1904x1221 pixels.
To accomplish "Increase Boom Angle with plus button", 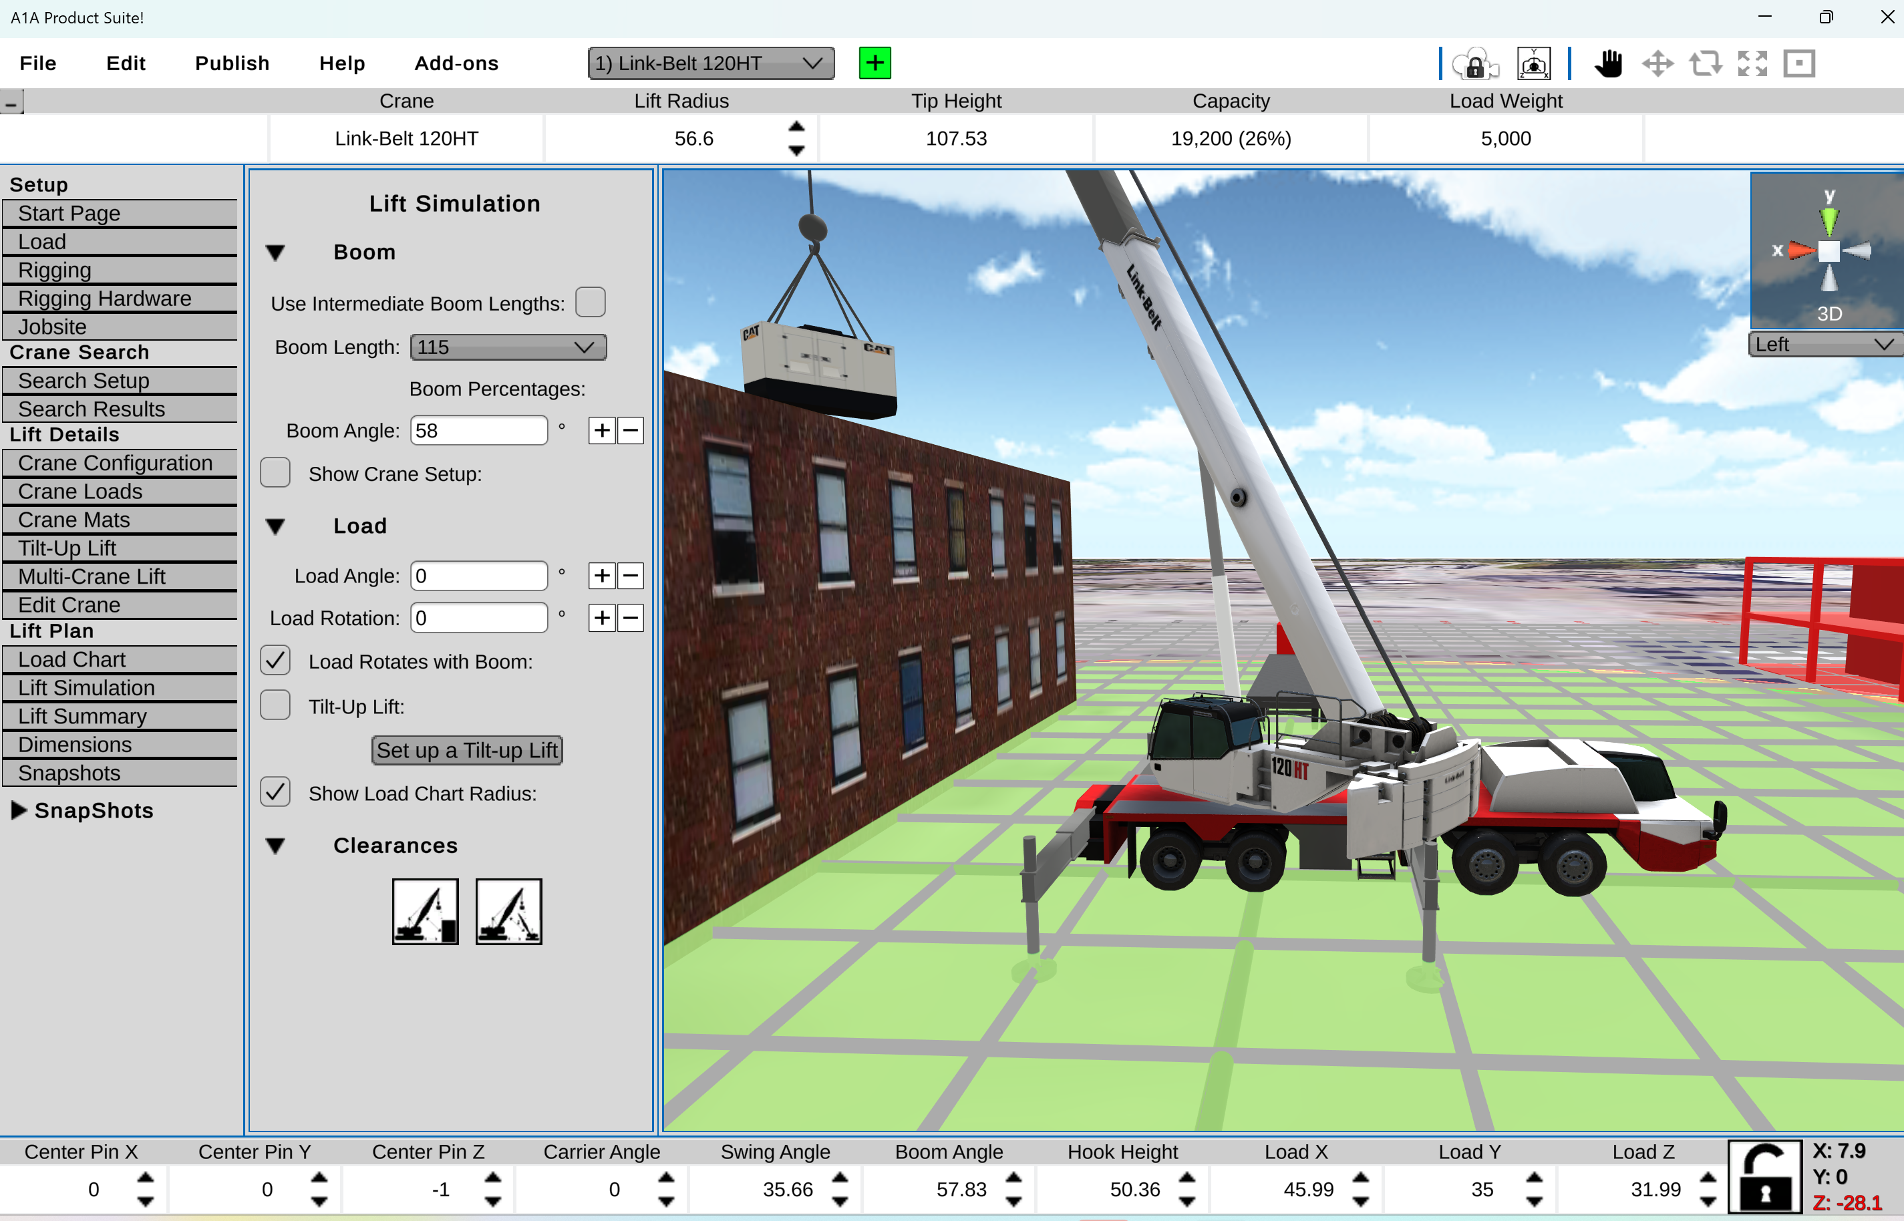I will [x=602, y=431].
